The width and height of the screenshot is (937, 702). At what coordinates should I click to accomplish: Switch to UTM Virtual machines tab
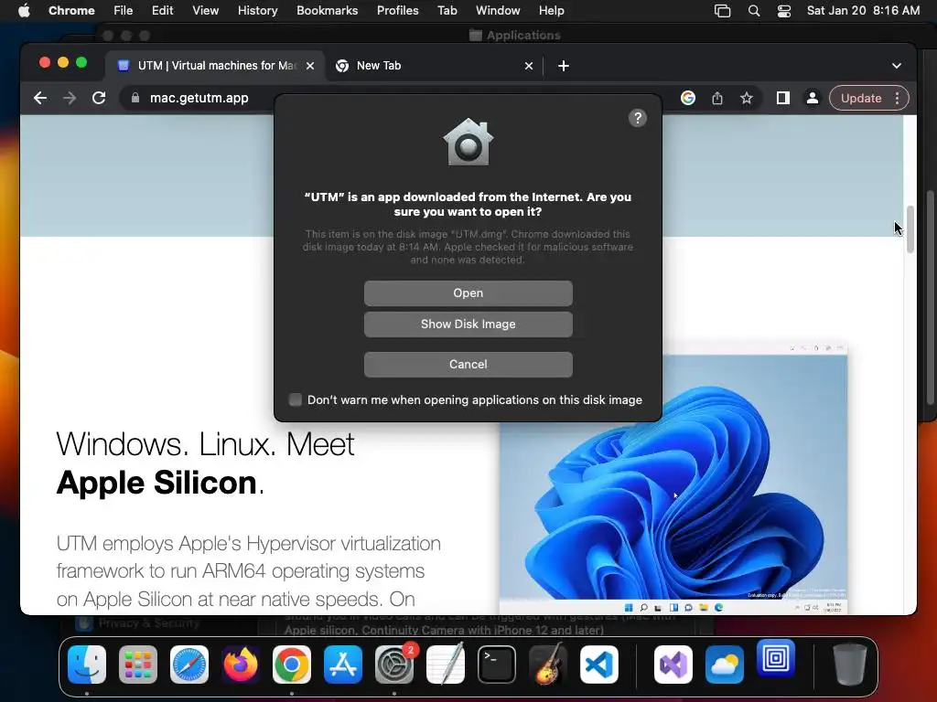coord(215,66)
